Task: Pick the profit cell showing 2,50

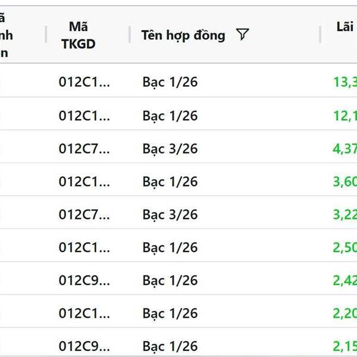Action: [x=345, y=247]
